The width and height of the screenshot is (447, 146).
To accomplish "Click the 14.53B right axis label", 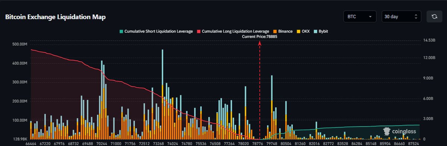I will [x=429, y=40].
